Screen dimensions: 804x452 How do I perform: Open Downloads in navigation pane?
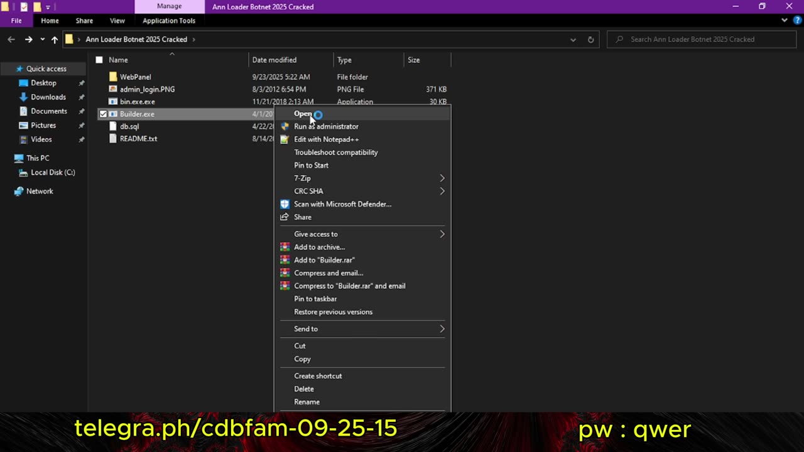click(x=48, y=97)
